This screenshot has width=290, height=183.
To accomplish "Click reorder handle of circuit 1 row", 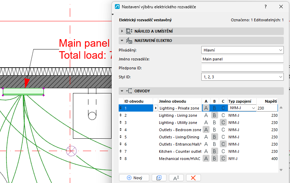I will coord(121,108).
